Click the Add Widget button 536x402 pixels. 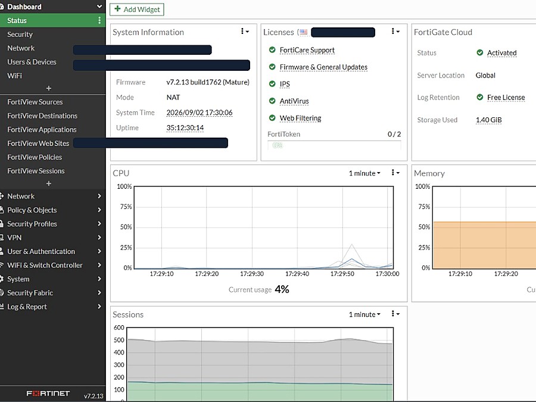pos(137,9)
